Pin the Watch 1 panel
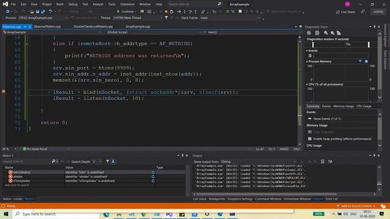 (183, 156)
